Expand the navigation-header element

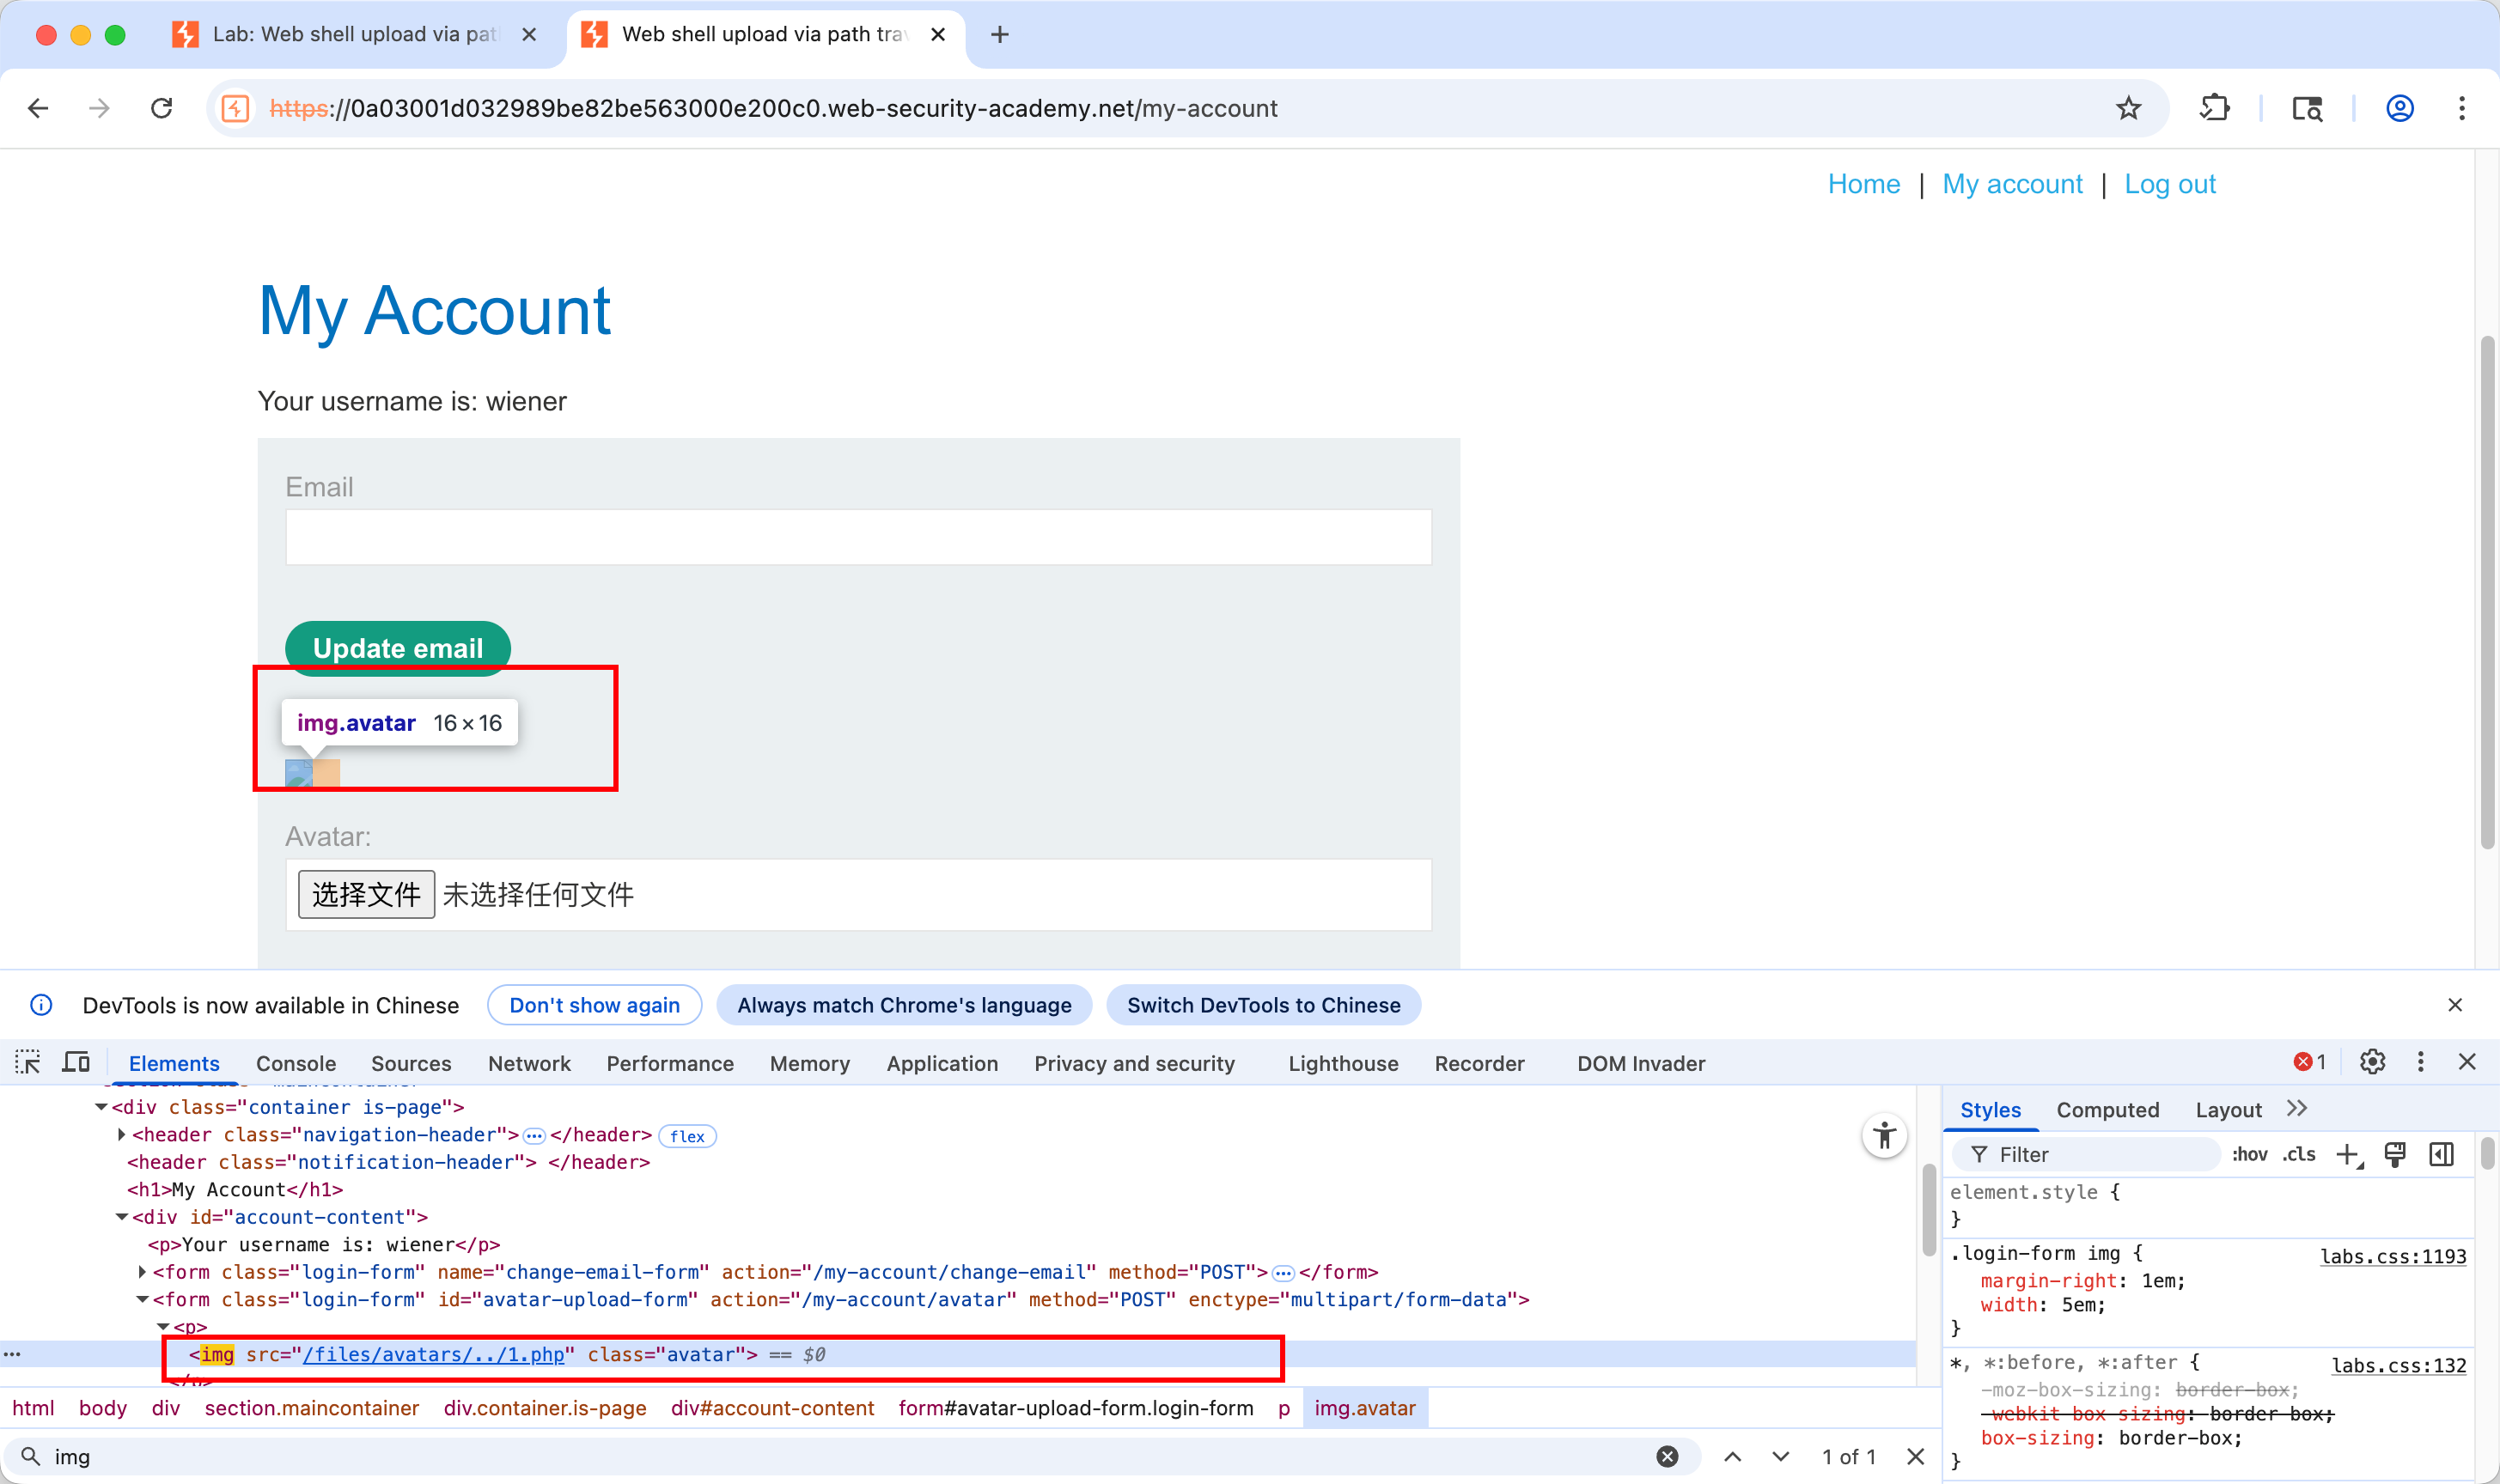point(122,1135)
